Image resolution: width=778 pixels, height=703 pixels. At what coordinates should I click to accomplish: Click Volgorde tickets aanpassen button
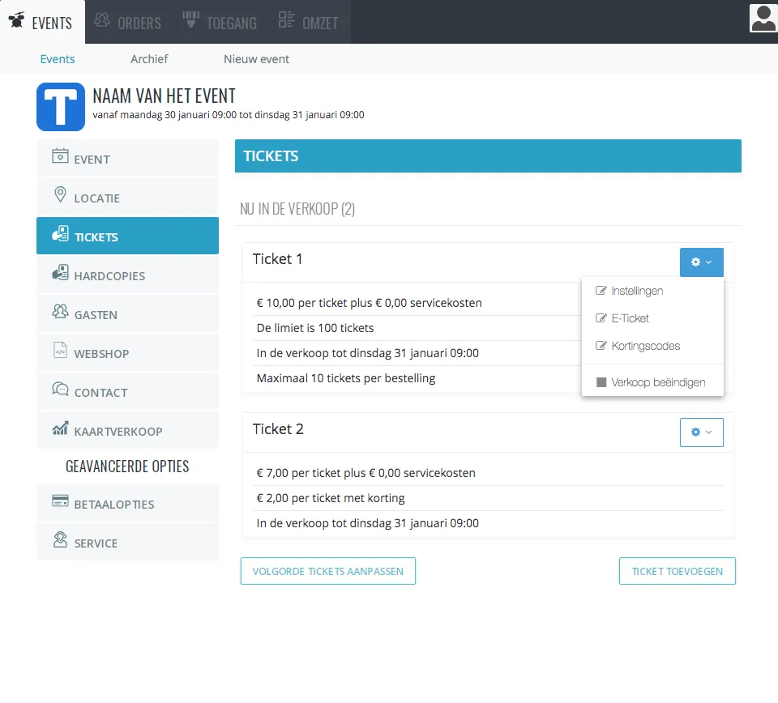coord(327,571)
